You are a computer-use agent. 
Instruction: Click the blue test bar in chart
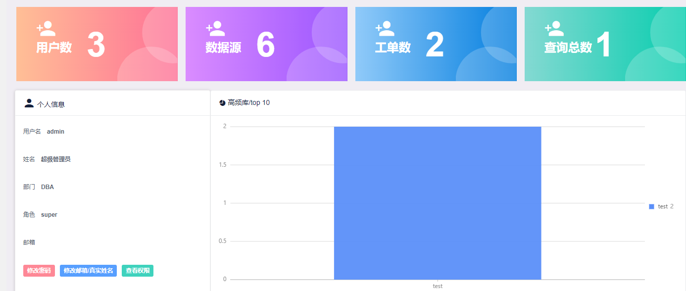click(438, 203)
